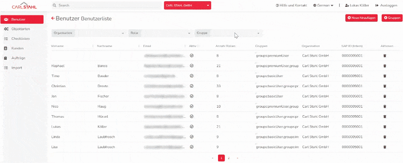Screen dimensions: 403x163
Task: Click the back arrow beside Benutzer heading
Action: click(53, 18)
